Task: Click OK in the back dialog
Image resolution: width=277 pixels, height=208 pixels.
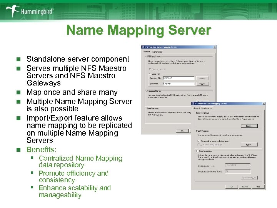Action: (x=182, y=131)
